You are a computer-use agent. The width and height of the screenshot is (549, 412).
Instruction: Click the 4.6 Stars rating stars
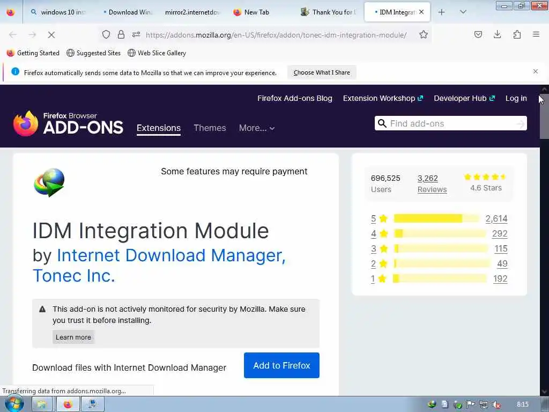[485, 177]
